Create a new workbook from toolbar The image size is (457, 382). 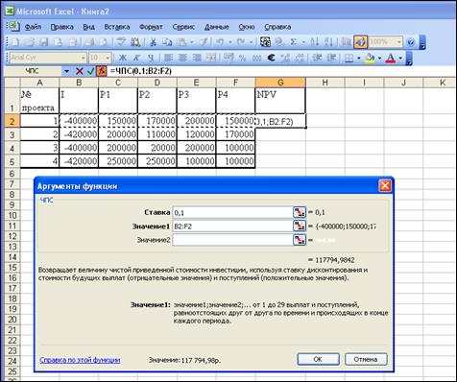point(15,42)
